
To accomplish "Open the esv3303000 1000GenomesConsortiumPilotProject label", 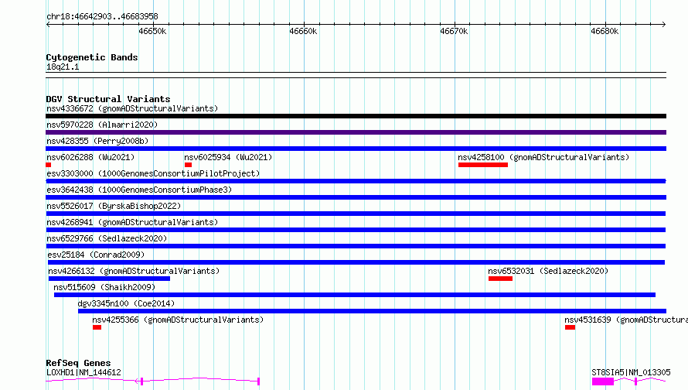I will (153, 173).
